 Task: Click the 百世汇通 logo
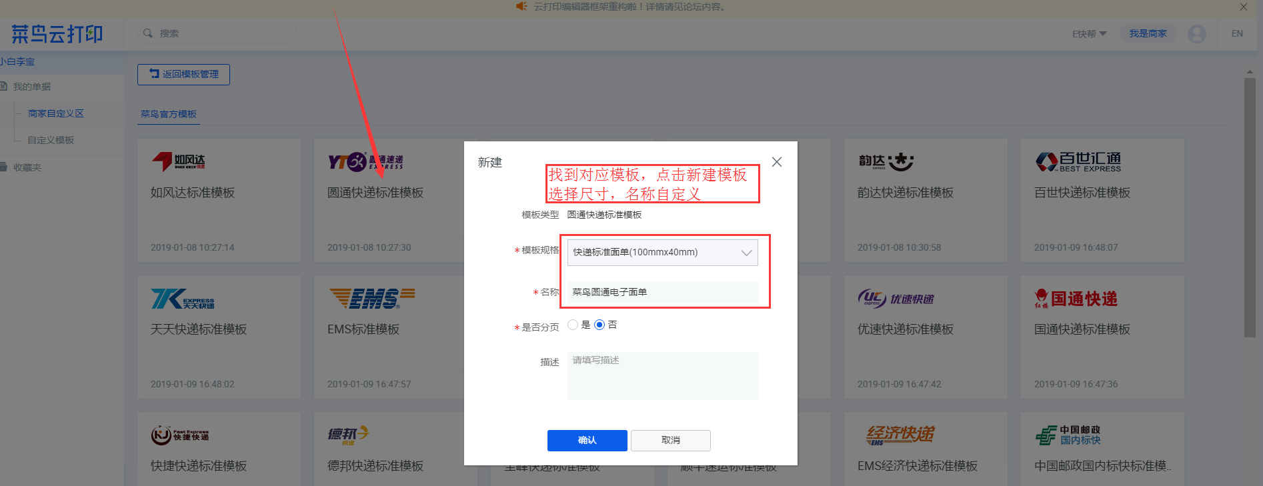point(1078,161)
